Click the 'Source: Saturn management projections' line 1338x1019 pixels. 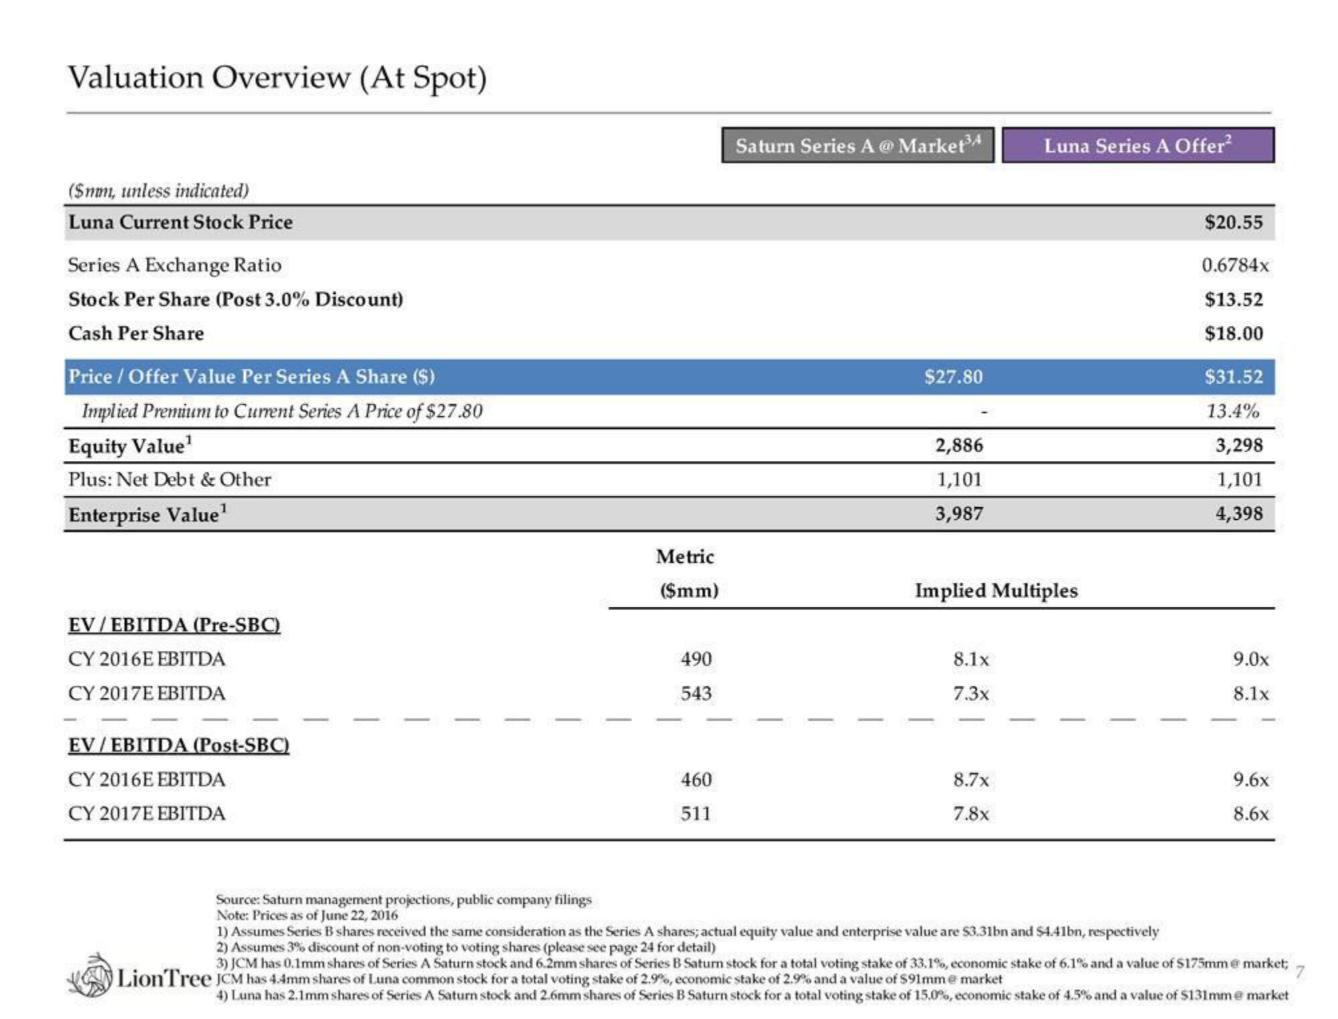click(403, 899)
